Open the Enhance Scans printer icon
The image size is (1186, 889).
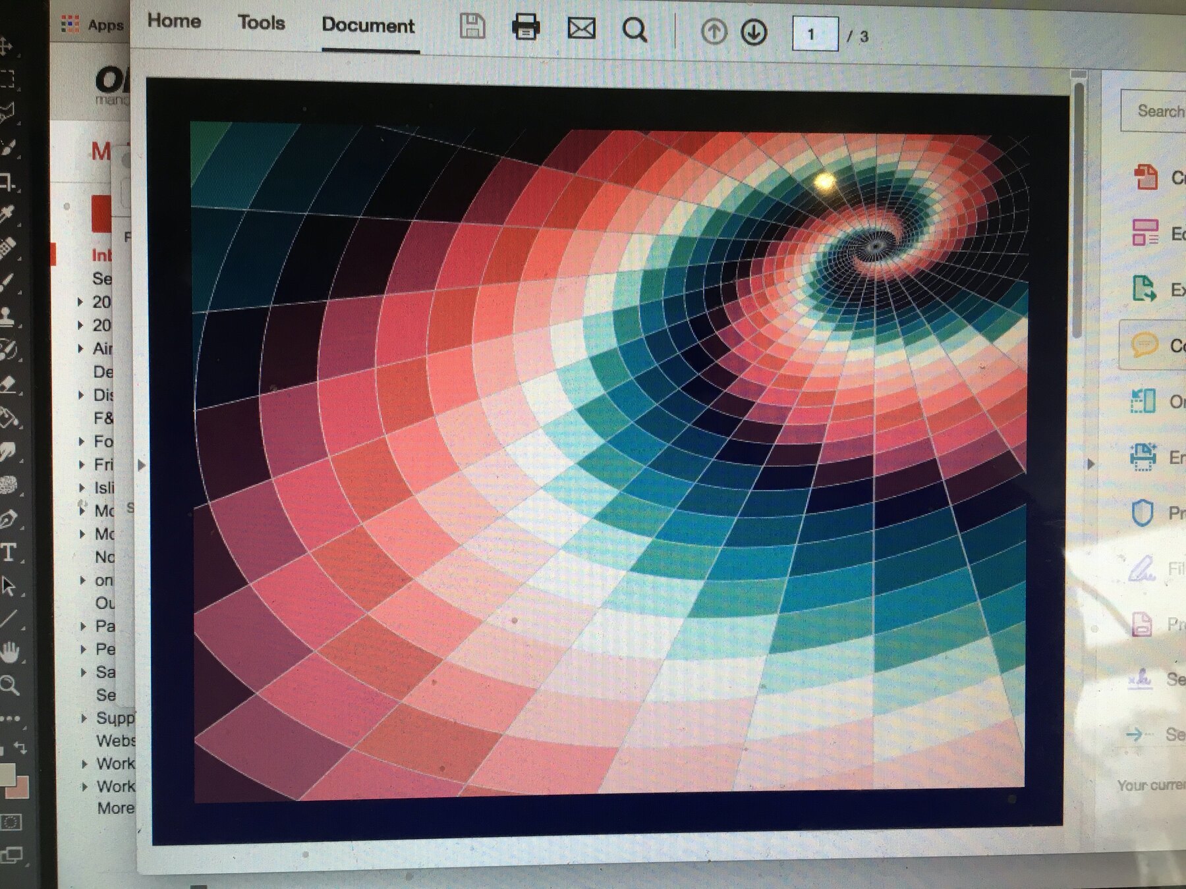point(1143,456)
